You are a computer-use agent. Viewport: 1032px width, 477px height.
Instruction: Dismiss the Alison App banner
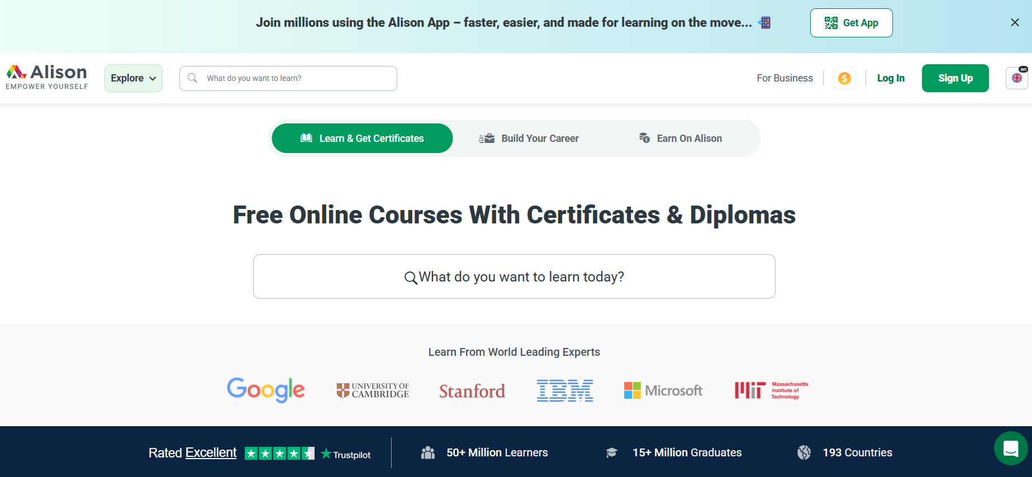pos(1015,22)
